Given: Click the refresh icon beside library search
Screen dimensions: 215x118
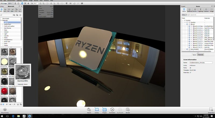Looking at the screenshot, I should [20, 15].
